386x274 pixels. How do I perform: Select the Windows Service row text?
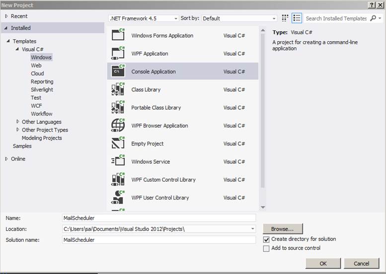(x=151, y=162)
